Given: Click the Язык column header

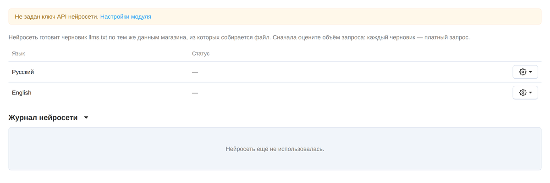Looking at the screenshot, I should 18,53.
